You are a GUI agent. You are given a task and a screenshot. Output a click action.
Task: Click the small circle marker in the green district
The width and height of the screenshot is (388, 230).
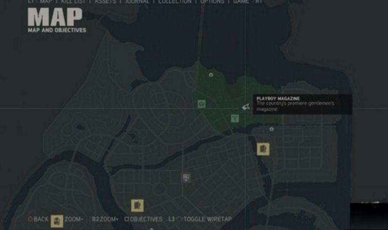[x=211, y=75]
